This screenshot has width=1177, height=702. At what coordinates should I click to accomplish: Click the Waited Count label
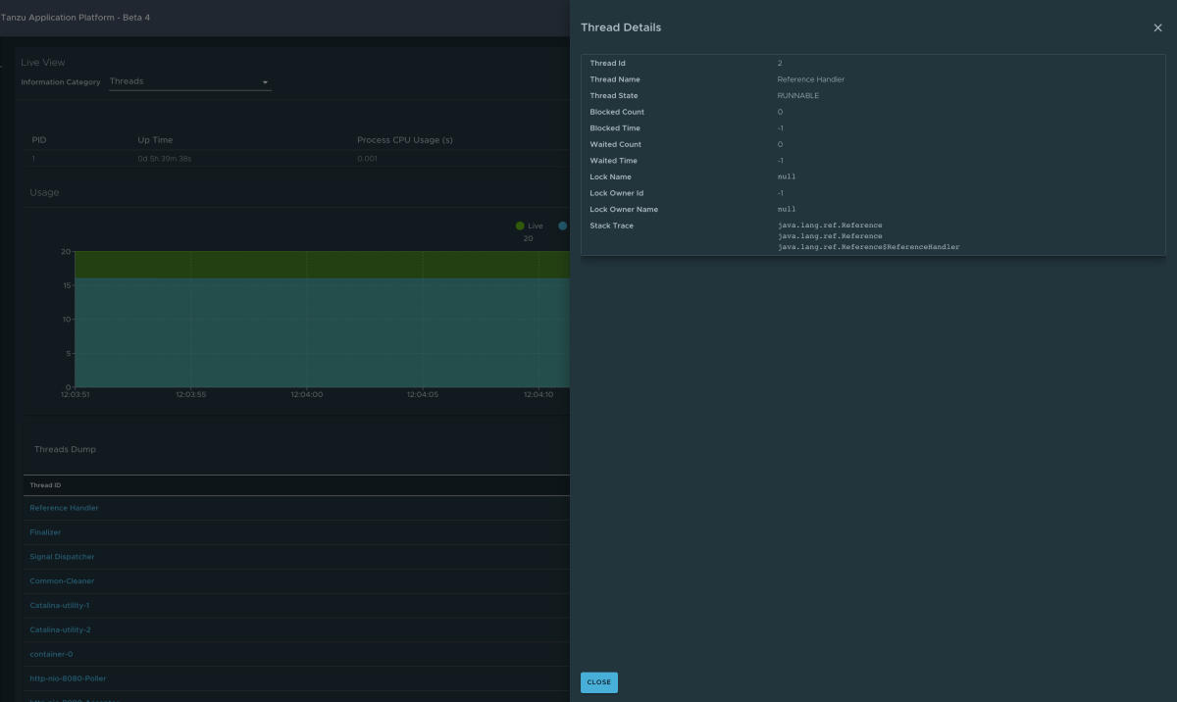click(x=617, y=144)
